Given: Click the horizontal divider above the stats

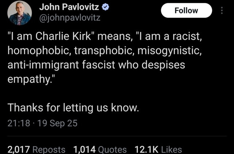Looking at the screenshot, I should click(117, 136).
